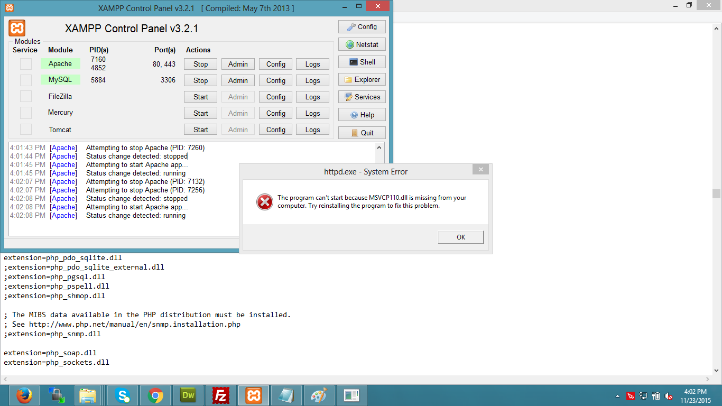Click the network tray icon
722x406 pixels.
[x=643, y=396]
